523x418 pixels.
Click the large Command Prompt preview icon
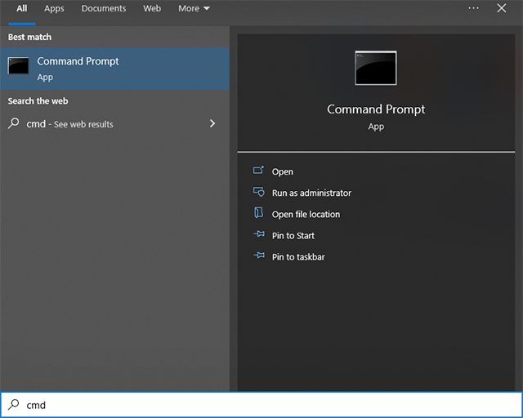376,68
